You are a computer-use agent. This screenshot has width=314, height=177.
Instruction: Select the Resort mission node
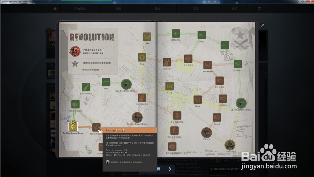pos(217,118)
